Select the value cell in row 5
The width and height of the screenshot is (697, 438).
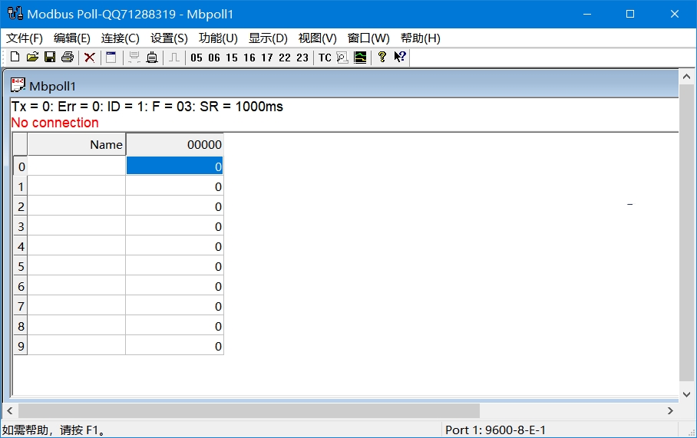175,265
